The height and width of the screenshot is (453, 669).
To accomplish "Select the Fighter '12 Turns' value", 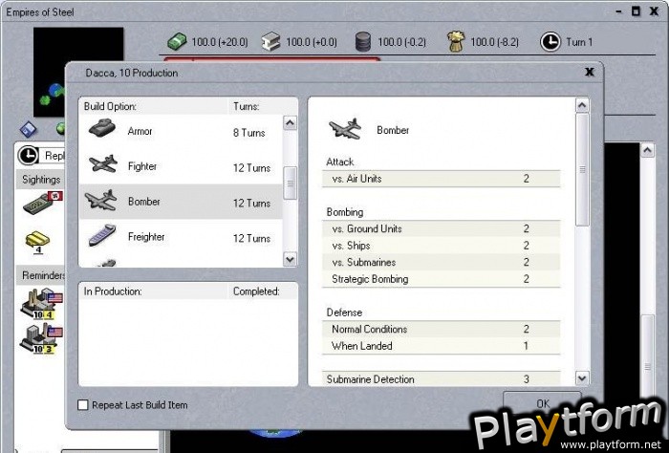I will coord(251,168).
